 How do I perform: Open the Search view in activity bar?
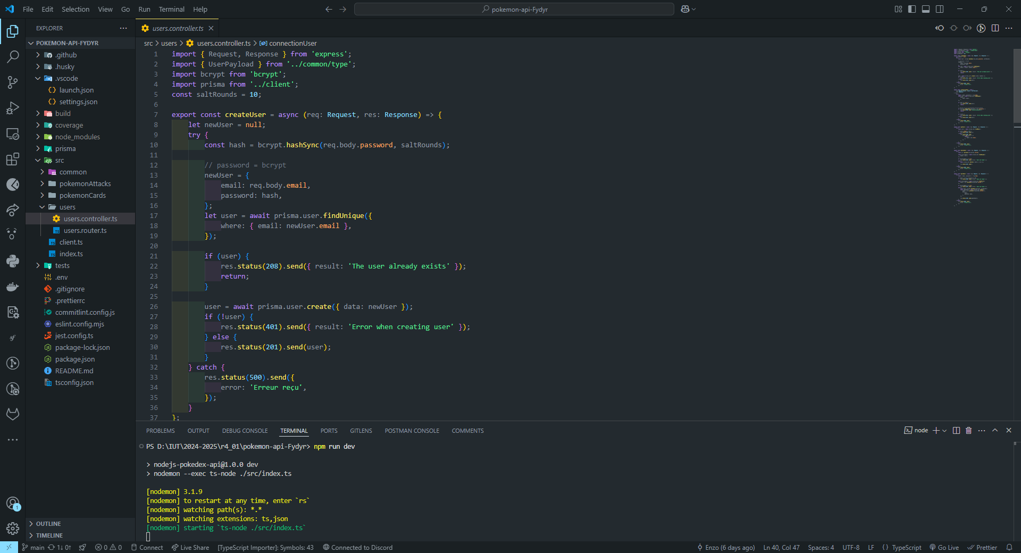point(13,56)
